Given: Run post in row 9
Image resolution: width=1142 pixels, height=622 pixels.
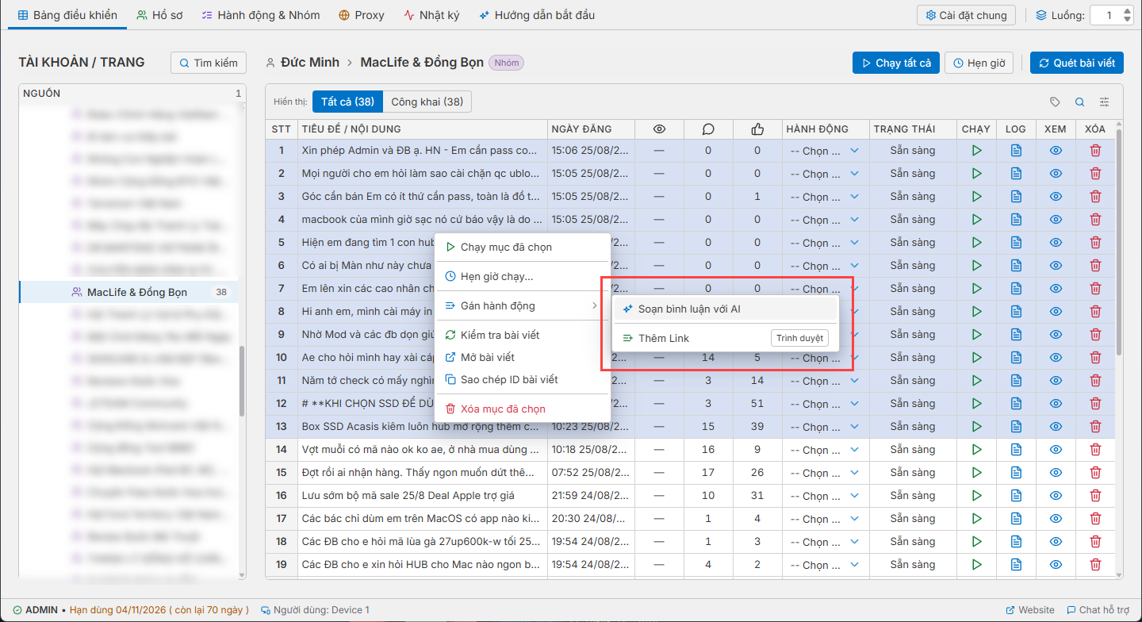Looking at the screenshot, I should (x=976, y=335).
